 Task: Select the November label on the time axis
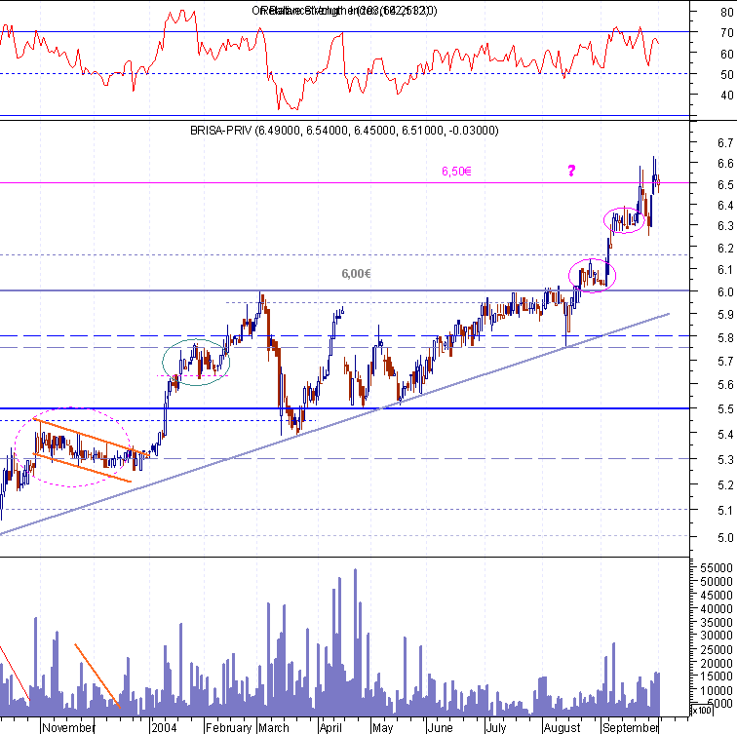[68, 727]
